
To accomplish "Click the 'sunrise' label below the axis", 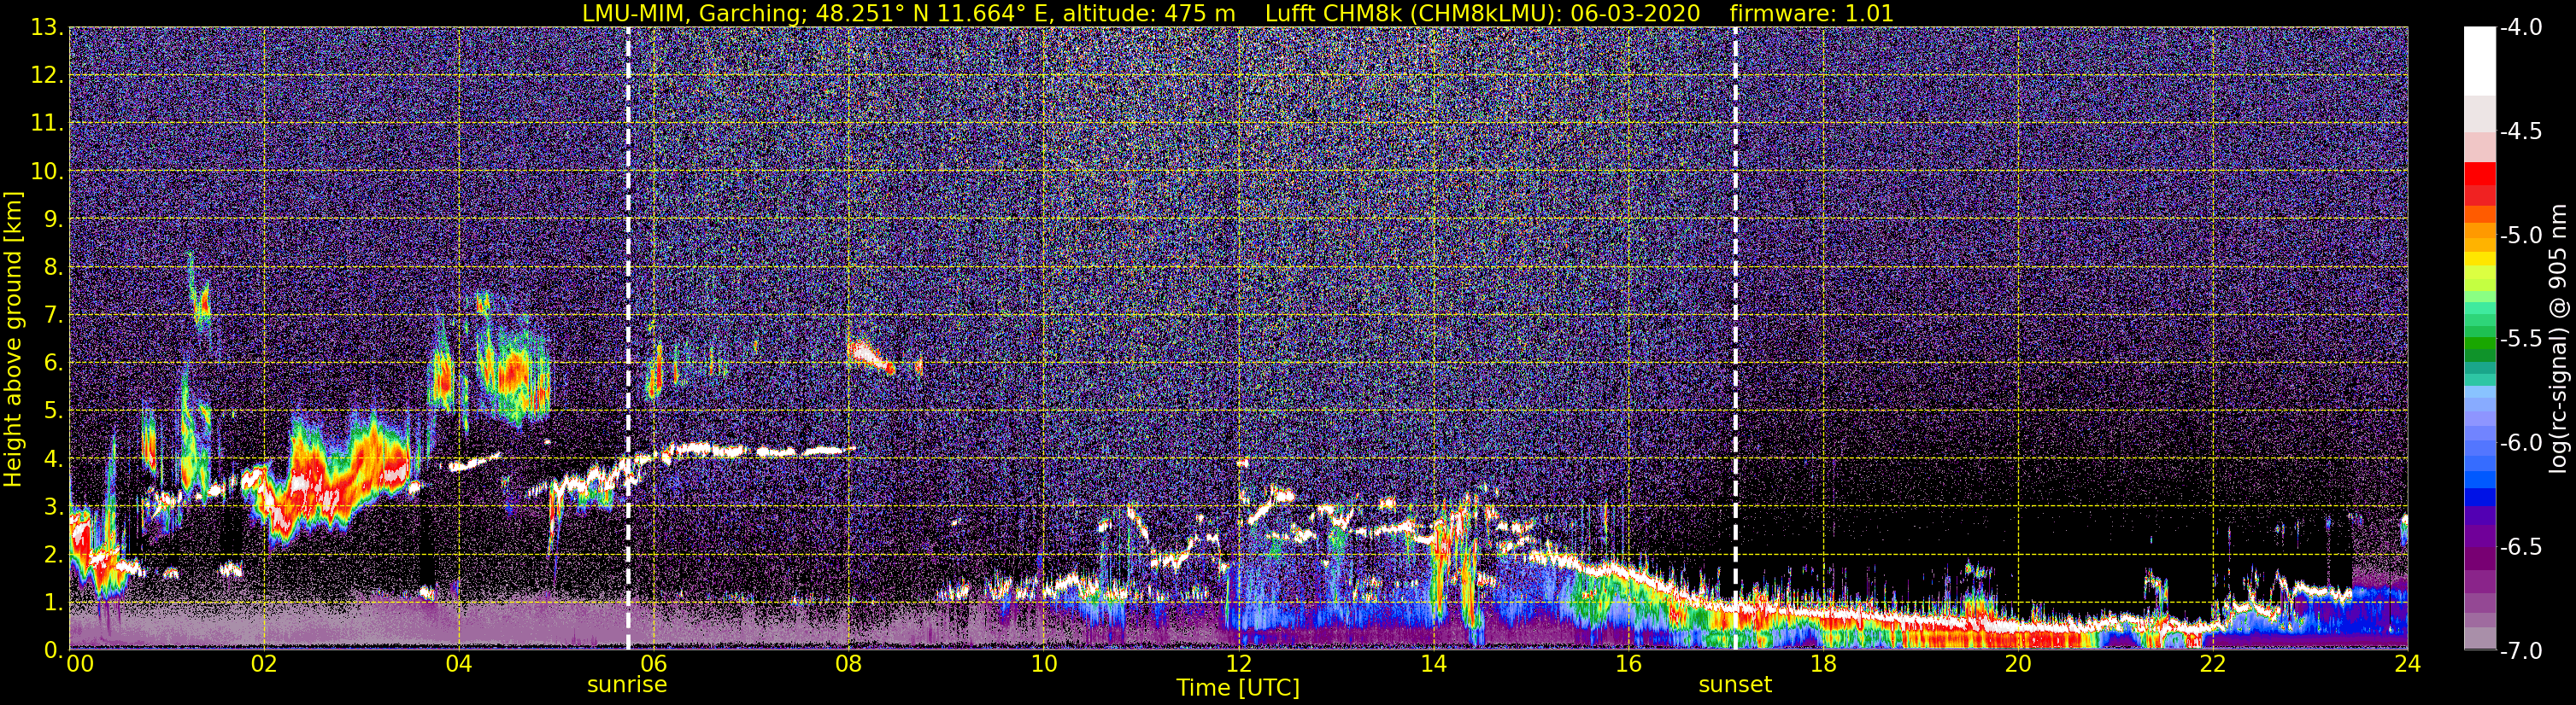I will (627, 685).
